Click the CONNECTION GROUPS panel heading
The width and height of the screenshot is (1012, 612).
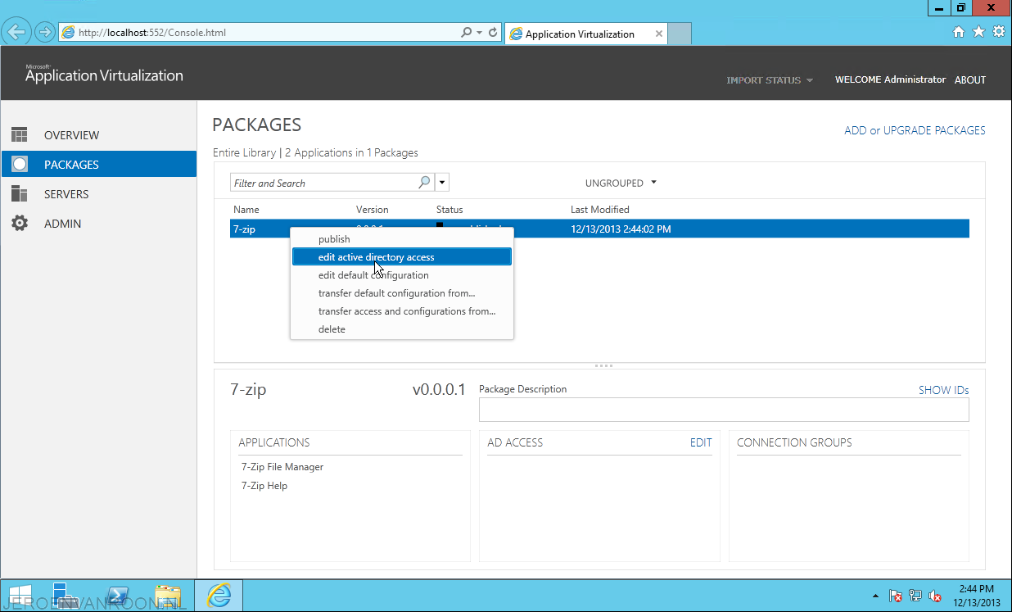[794, 442]
